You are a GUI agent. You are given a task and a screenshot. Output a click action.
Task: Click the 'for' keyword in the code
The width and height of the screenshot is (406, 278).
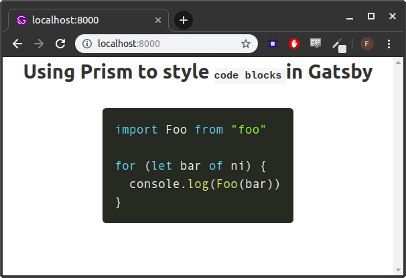click(125, 166)
